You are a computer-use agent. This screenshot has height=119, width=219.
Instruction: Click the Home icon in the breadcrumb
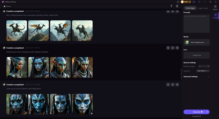pos(4,6)
